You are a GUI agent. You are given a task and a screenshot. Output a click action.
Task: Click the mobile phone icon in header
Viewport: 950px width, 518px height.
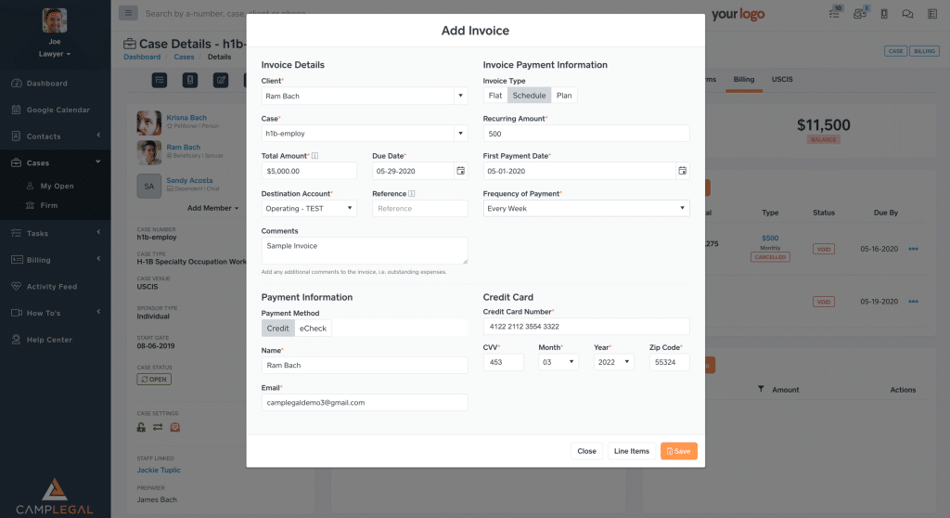tap(884, 14)
